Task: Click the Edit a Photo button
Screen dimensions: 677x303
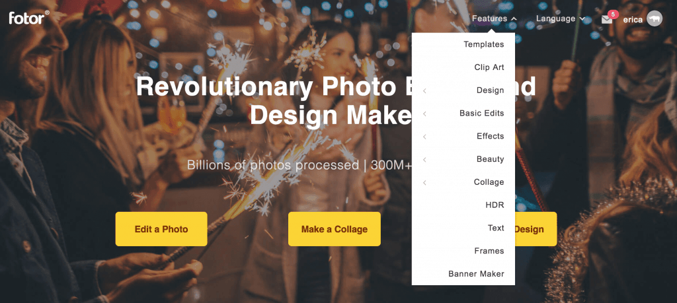Action: coord(161,229)
